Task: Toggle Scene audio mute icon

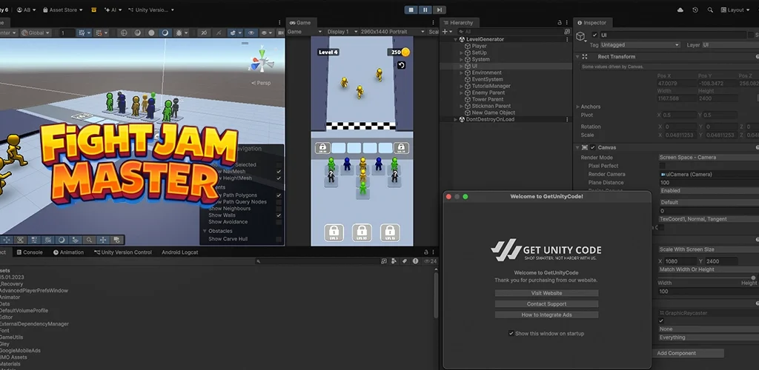Action: pyautogui.click(x=219, y=33)
